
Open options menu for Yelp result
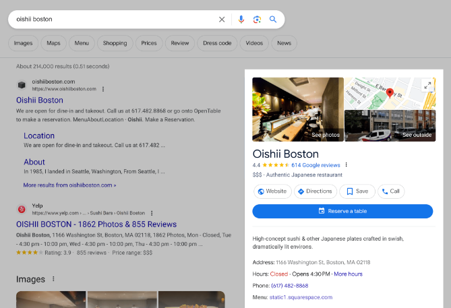(x=152, y=213)
